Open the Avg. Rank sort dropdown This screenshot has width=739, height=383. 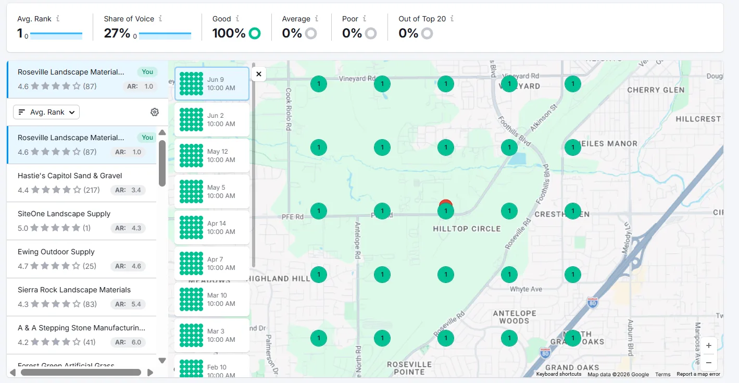[46, 112]
